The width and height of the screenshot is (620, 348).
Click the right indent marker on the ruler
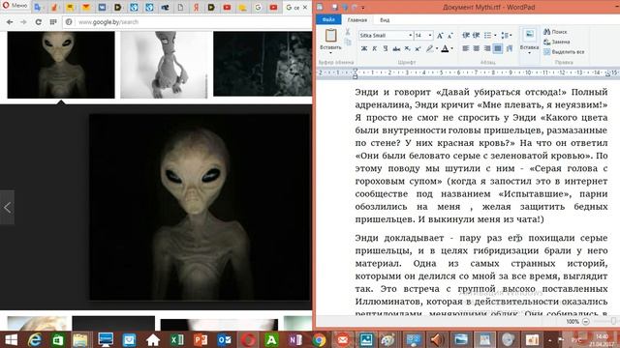(607, 73)
